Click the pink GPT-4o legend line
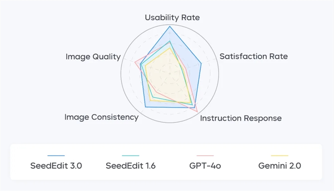The width and height of the screenshot is (334, 191). [x=205, y=156]
